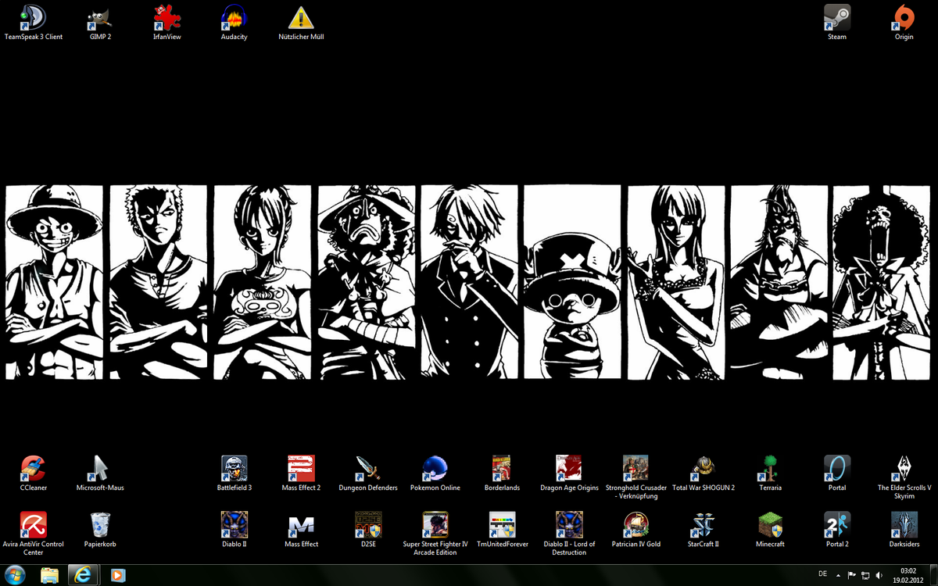Launch Battlefield 3 shortcut
The width and height of the screenshot is (938, 586).
pos(234,473)
